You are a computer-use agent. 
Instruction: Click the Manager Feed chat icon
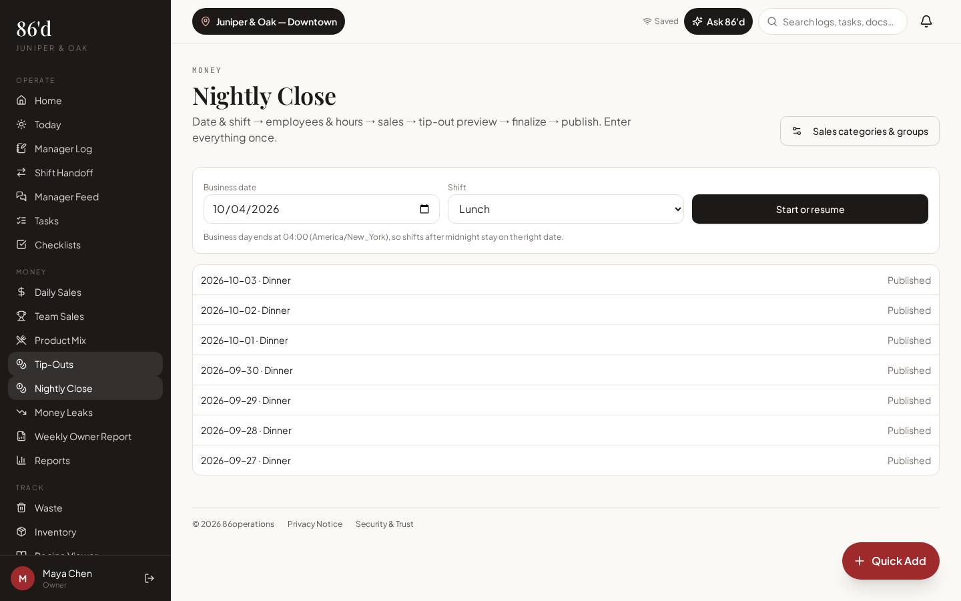tap(21, 196)
